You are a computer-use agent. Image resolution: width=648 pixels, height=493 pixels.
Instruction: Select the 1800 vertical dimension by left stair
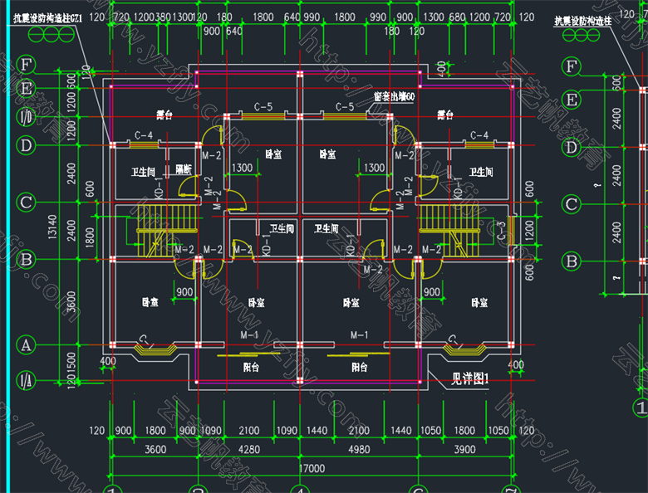(90, 237)
